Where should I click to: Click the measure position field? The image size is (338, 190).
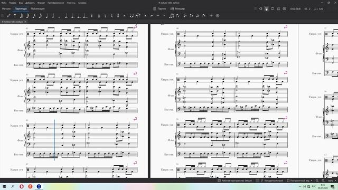(x=307, y=9)
